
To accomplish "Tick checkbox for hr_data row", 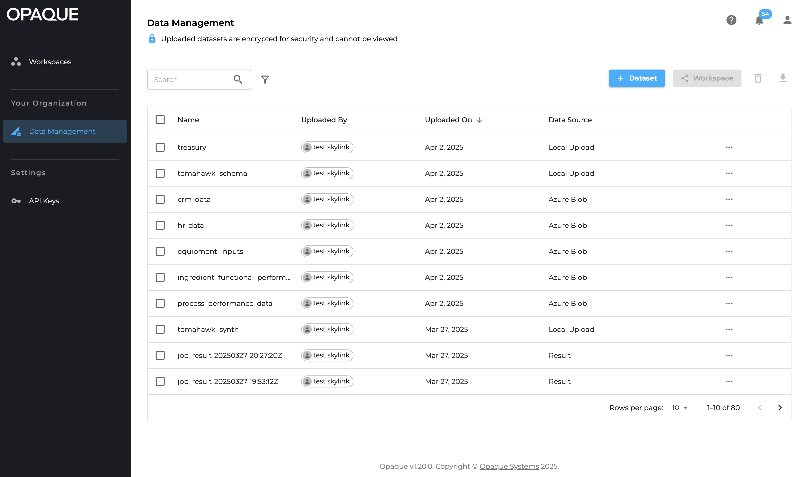I will (x=160, y=225).
